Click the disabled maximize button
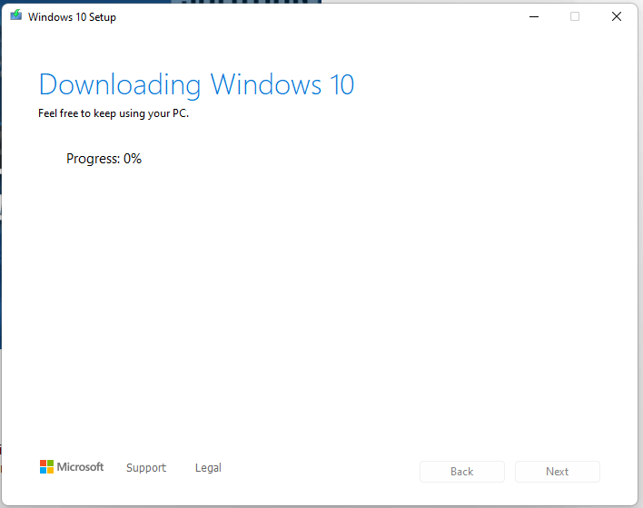643x508 pixels. (575, 17)
